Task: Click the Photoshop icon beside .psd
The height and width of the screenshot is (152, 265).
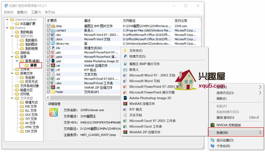Action: coord(53,61)
